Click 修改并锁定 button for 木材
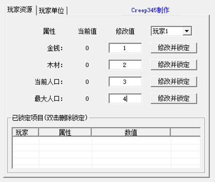215x182 pixels. 174,65
